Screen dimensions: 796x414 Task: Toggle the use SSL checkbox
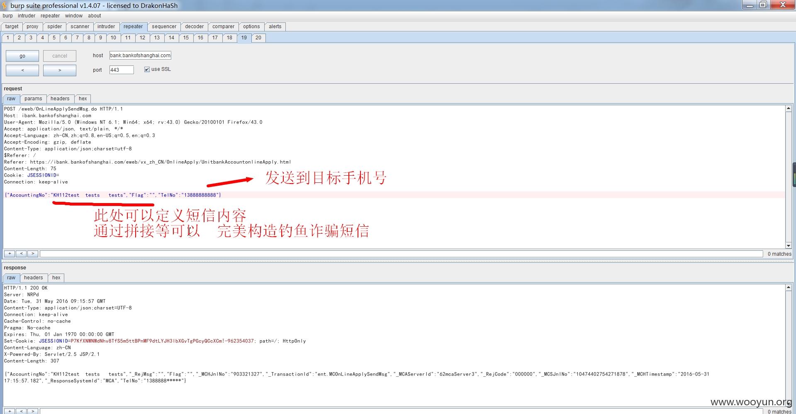coord(147,69)
